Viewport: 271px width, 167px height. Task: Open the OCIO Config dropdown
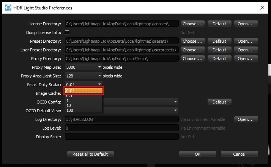coord(140,102)
